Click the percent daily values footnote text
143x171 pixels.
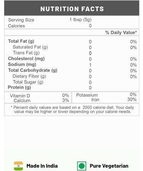tap(72, 109)
